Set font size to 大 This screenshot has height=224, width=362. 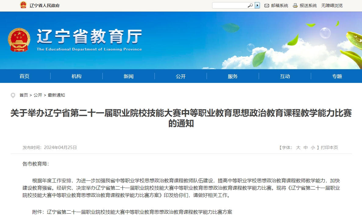tap(298, 147)
